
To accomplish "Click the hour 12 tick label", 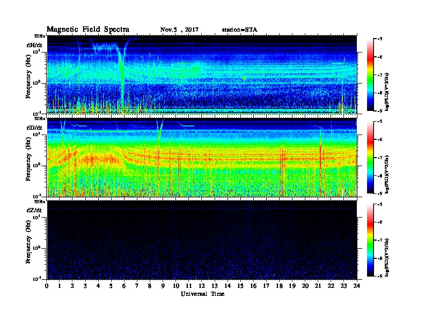I will 202,286.
